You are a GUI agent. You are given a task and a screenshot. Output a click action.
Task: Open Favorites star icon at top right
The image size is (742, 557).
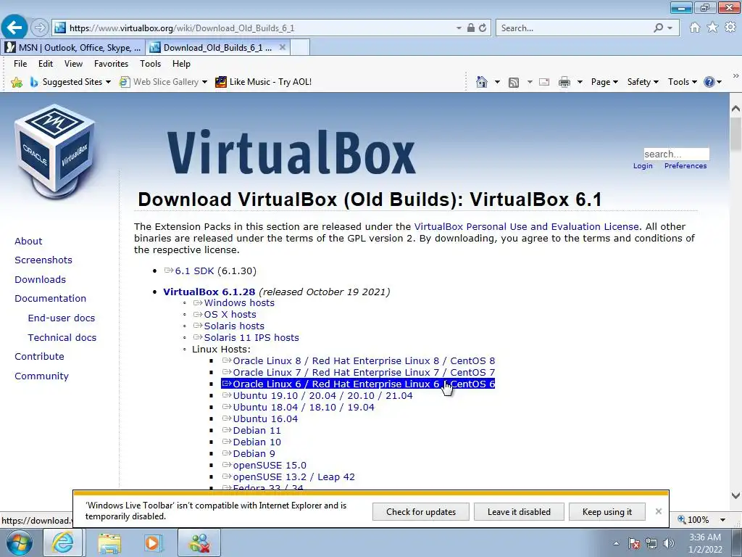[x=712, y=28]
